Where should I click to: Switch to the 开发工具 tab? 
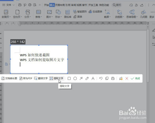pyautogui.click(x=93, y=5)
